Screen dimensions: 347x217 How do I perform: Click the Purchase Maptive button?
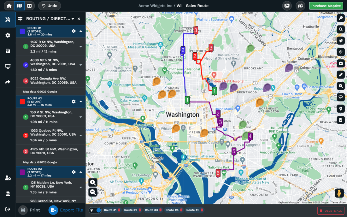(326, 6)
